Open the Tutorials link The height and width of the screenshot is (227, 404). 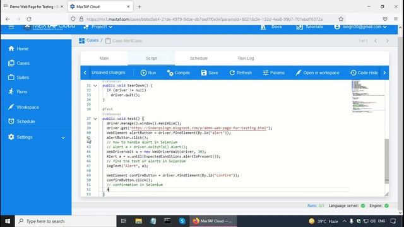click(309, 26)
